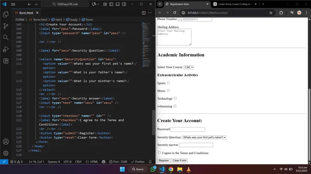Show hidden system tray icons
Viewport: 311px width, 174px height.
click(275, 169)
